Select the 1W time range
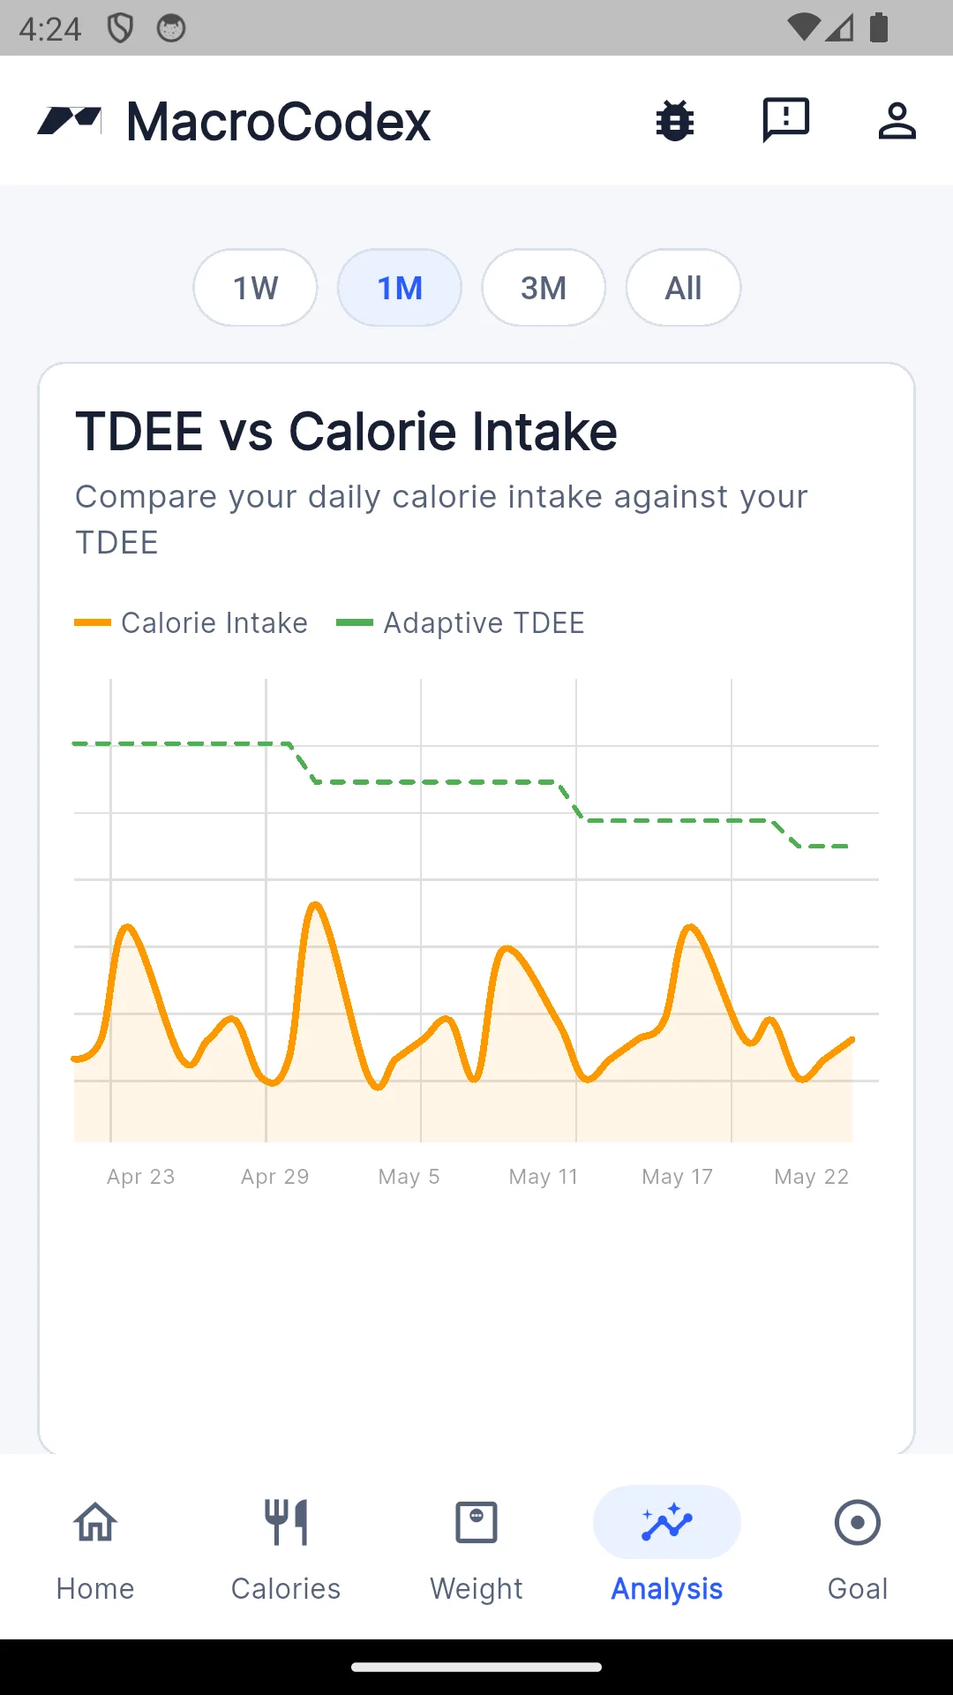Image resolution: width=953 pixels, height=1695 pixels. tap(255, 288)
